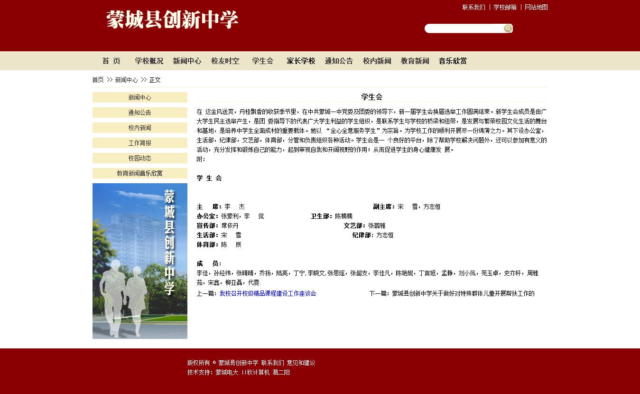This screenshot has width=640, height=394.
Task: Click the 宣传部 label text
Action: (x=208, y=225)
